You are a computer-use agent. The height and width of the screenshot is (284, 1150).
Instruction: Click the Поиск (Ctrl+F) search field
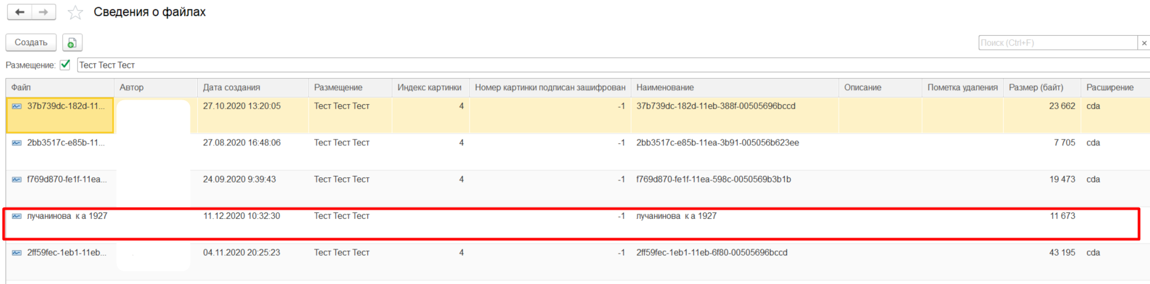pos(1057,42)
